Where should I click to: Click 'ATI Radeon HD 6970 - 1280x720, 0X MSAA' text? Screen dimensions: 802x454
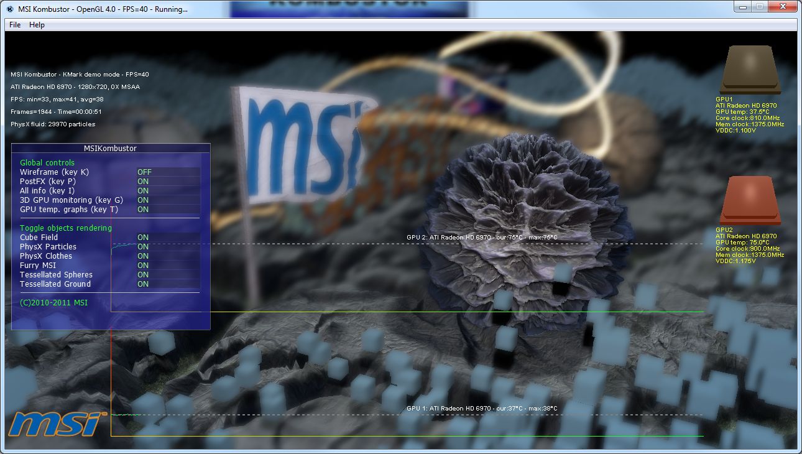tap(75, 87)
